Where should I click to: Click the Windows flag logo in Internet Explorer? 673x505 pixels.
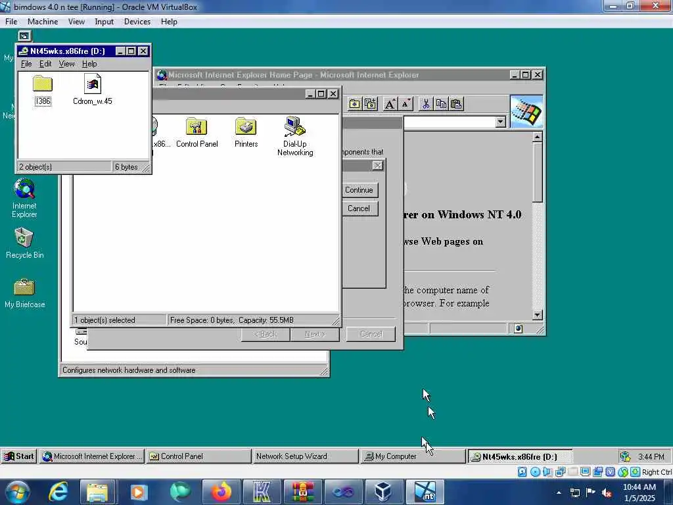(526, 112)
